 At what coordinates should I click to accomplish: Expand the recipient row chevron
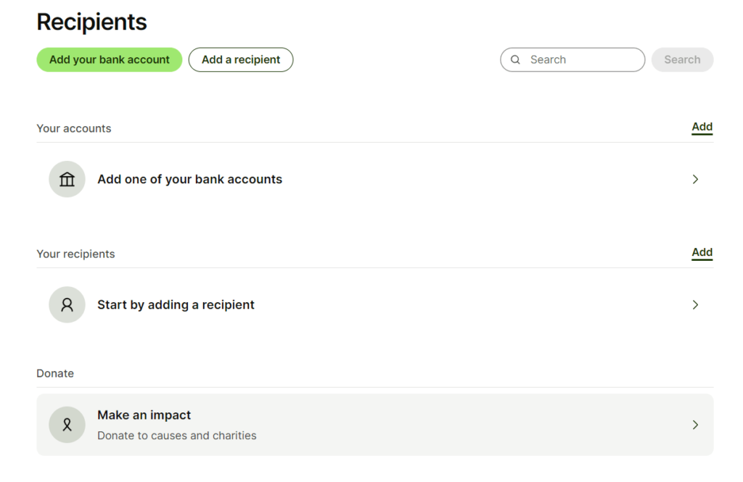(x=695, y=304)
